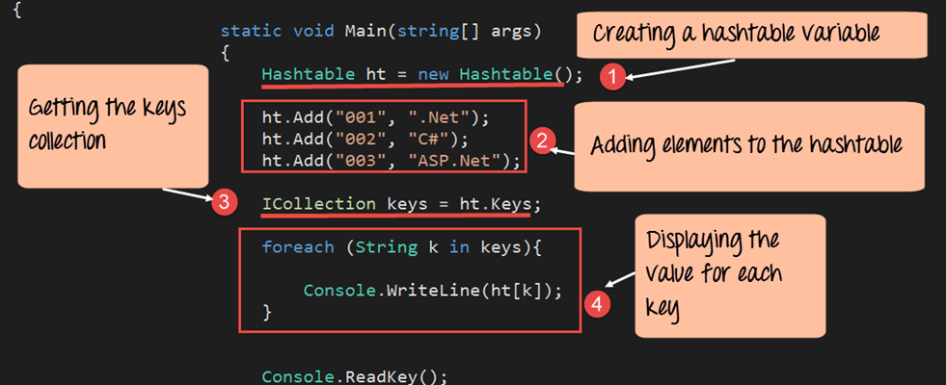The width and height of the screenshot is (946, 385).
Task: Click the ht.Add("003", "ASP.Net") code line
Action: coord(391,160)
